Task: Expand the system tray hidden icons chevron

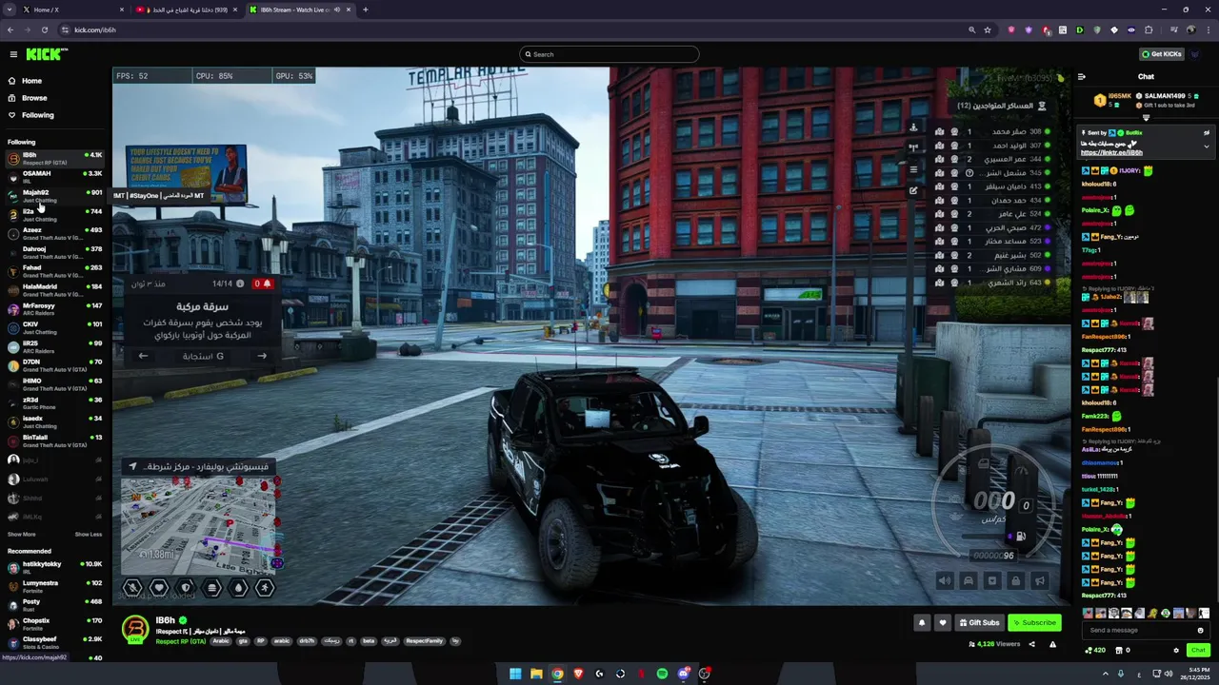Action: [x=1104, y=674]
